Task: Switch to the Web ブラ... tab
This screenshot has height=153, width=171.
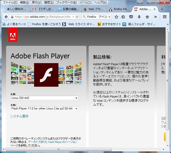Action: coord(94,9)
